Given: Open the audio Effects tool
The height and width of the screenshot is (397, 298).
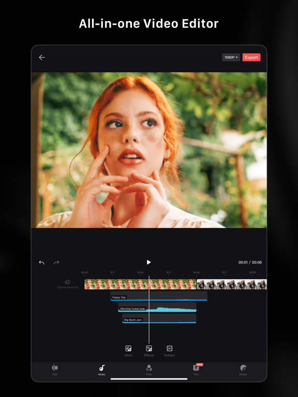Looking at the screenshot, I should click(149, 350).
